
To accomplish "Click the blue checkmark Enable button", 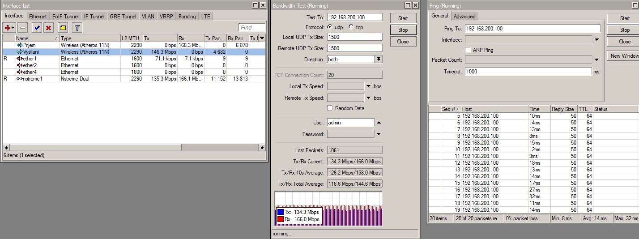I will [37, 28].
